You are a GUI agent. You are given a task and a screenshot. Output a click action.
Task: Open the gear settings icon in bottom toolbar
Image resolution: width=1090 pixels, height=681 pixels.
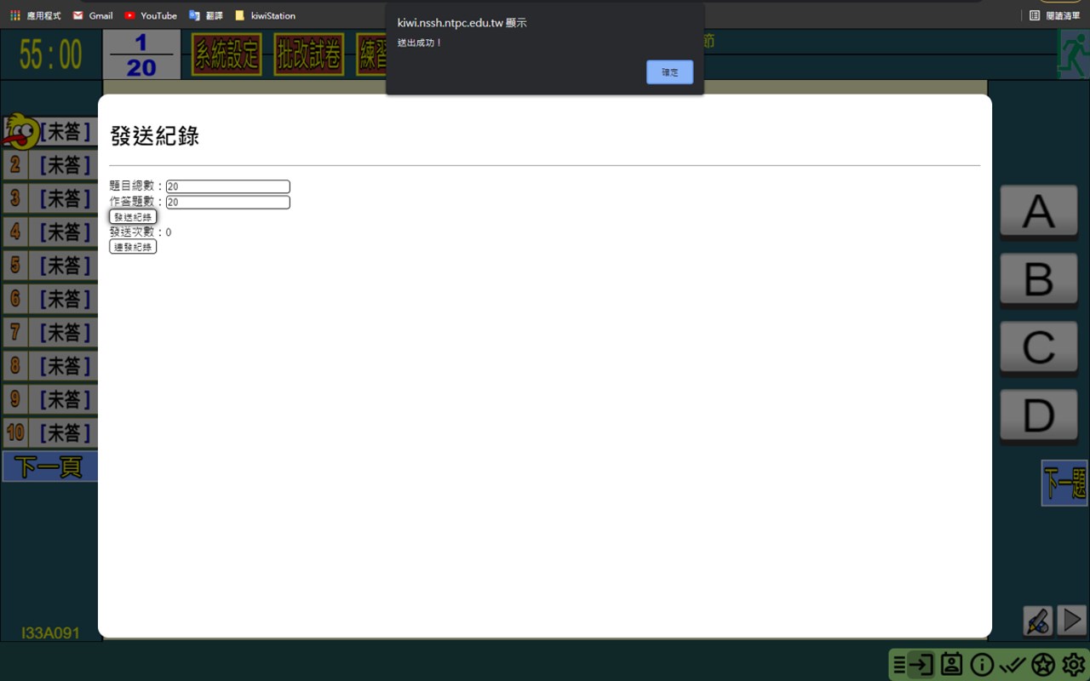pos(1073,665)
